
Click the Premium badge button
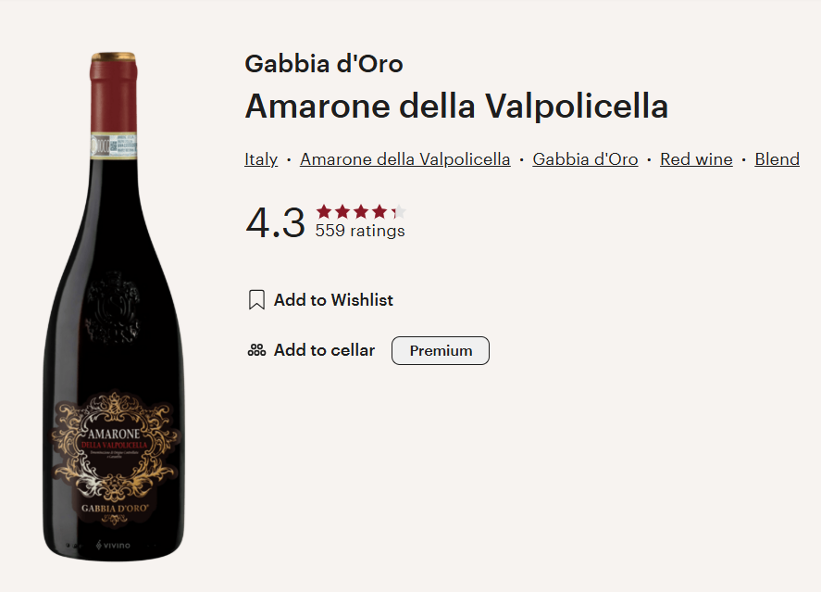pyautogui.click(x=441, y=351)
